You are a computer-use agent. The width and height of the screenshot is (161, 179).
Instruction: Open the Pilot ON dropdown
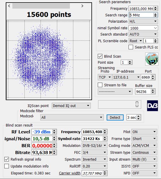click(x=144, y=132)
